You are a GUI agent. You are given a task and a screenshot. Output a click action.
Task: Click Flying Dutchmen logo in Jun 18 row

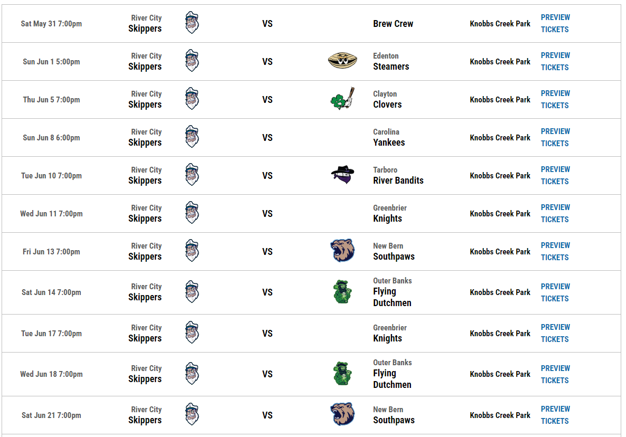(342, 374)
